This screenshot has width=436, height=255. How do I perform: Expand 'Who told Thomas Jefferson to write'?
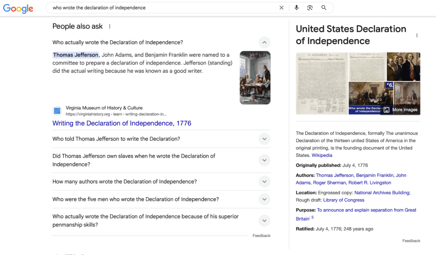coord(264,139)
